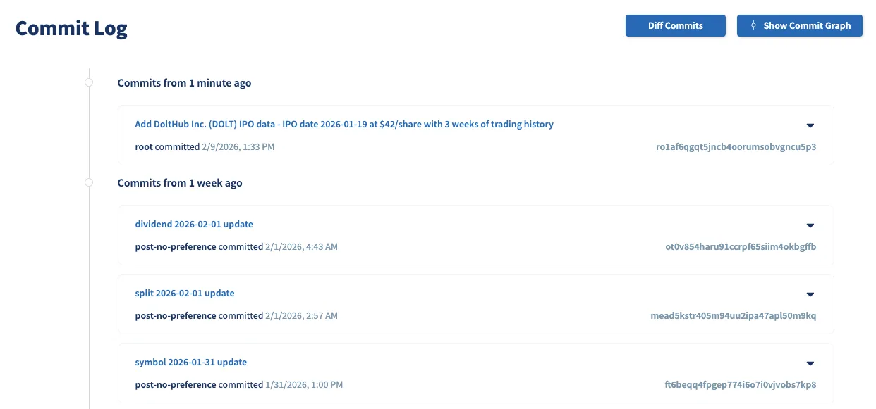Open the 'symbol 2026-01-31 update' commit

(190, 362)
